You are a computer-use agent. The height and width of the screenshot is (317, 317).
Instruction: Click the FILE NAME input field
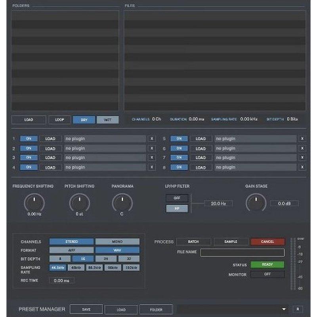[243, 252]
